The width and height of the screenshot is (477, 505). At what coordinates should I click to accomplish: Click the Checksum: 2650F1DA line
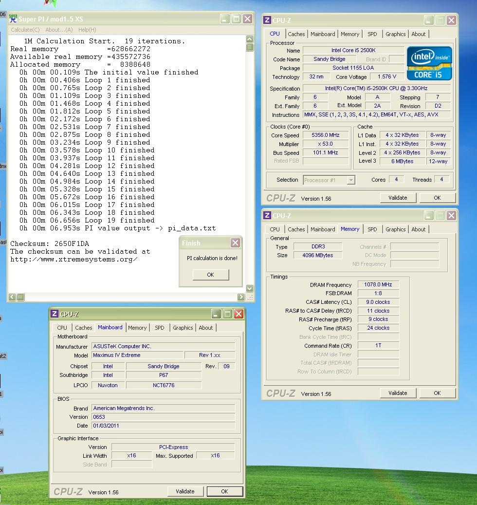pyautogui.click(x=50, y=244)
